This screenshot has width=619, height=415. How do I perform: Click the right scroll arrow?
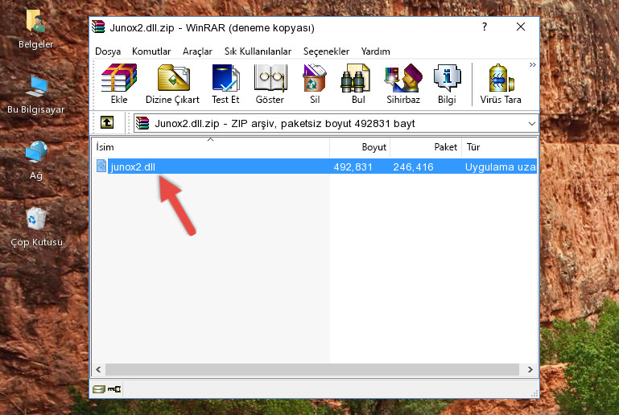pos(530,370)
